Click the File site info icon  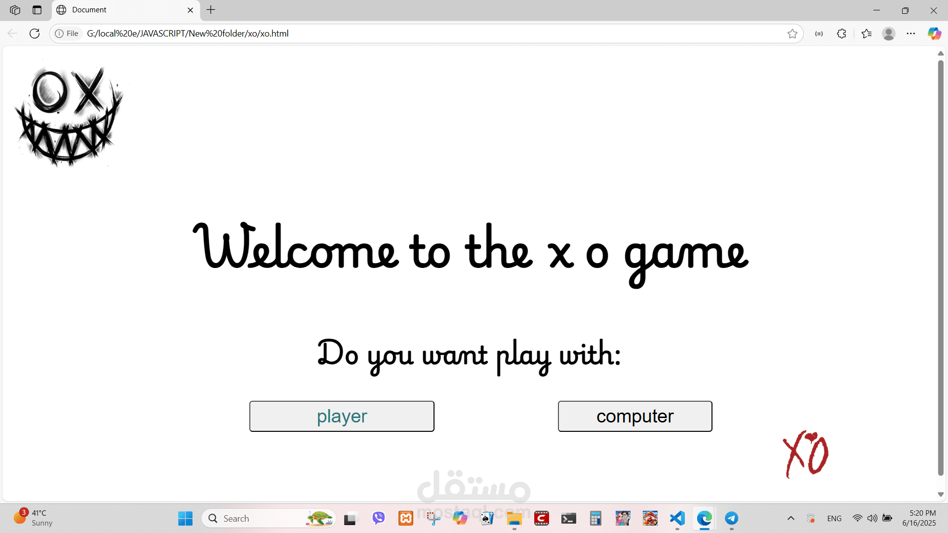tap(67, 34)
